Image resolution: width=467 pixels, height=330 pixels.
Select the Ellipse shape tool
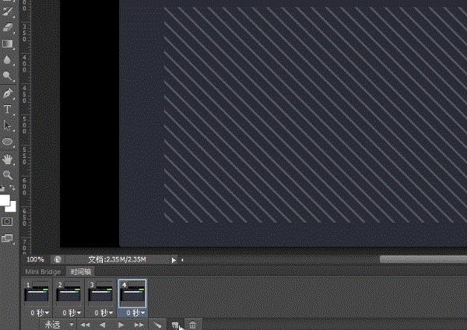click(8, 141)
